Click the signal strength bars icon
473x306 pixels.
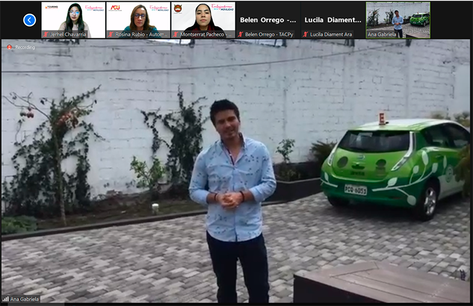click(x=6, y=299)
